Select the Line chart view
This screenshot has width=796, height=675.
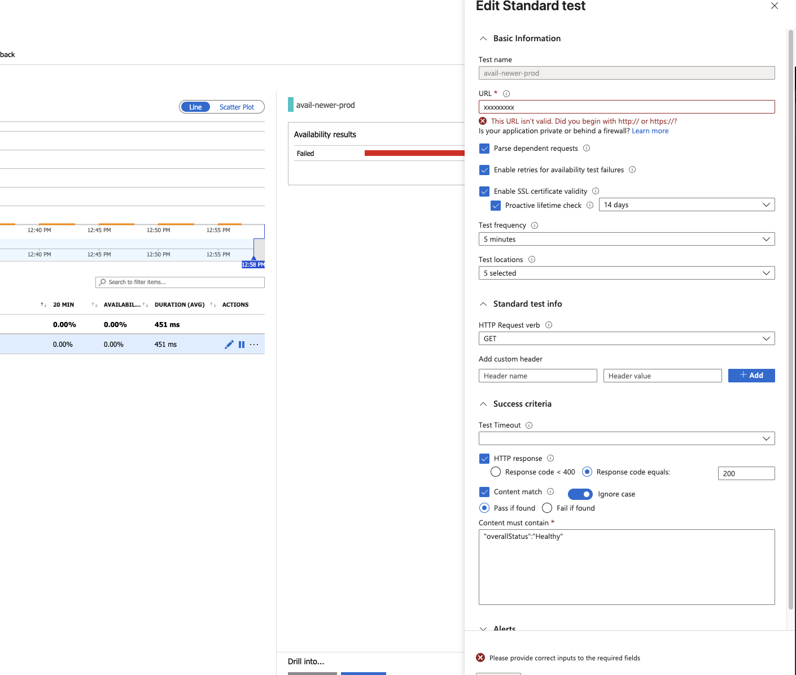coord(195,107)
